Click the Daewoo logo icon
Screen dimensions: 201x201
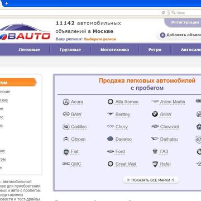(x=110, y=139)
